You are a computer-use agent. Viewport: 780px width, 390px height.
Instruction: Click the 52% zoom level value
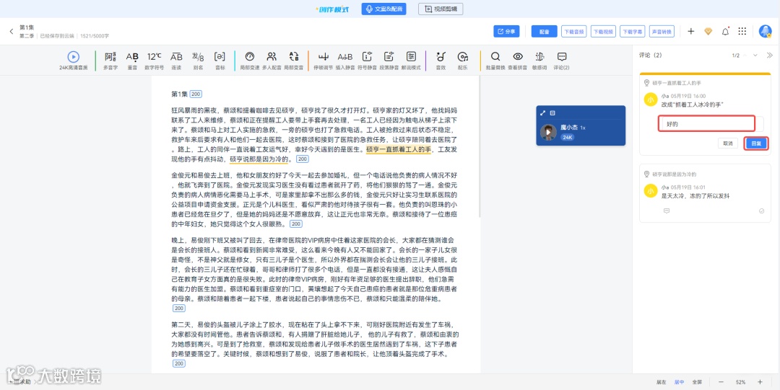741,382
